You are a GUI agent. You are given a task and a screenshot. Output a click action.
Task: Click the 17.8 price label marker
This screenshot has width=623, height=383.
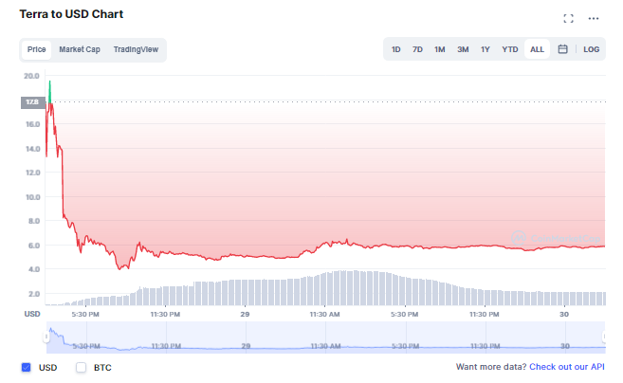[x=32, y=101]
